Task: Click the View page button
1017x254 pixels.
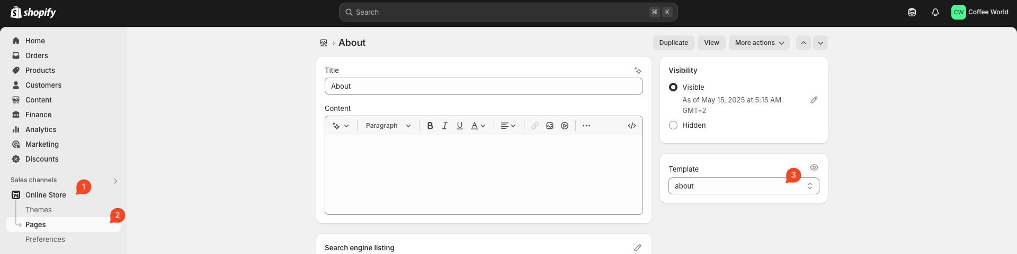Action: click(711, 43)
